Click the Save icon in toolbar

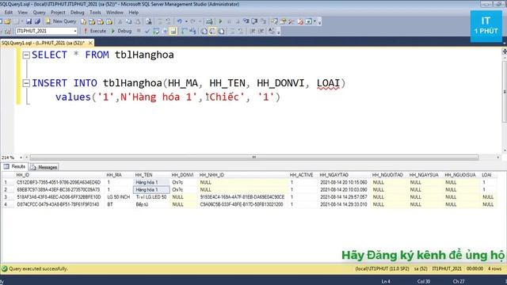click(x=29, y=21)
